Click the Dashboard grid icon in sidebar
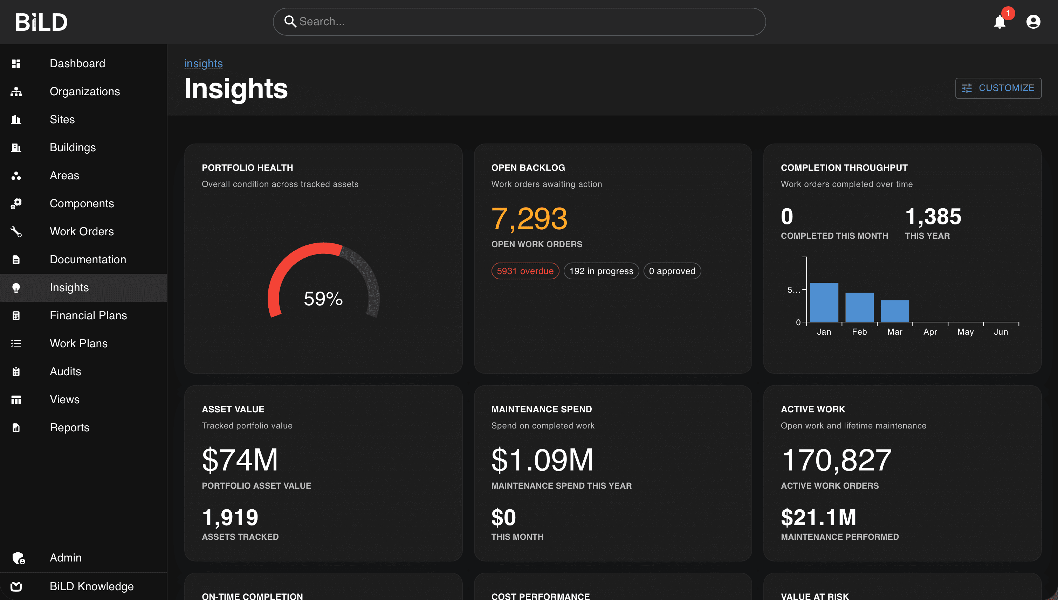Screen dimensions: 1058x600 16,63
